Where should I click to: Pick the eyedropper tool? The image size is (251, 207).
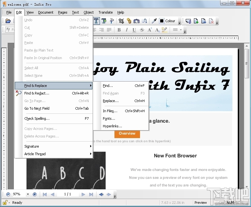154,21
